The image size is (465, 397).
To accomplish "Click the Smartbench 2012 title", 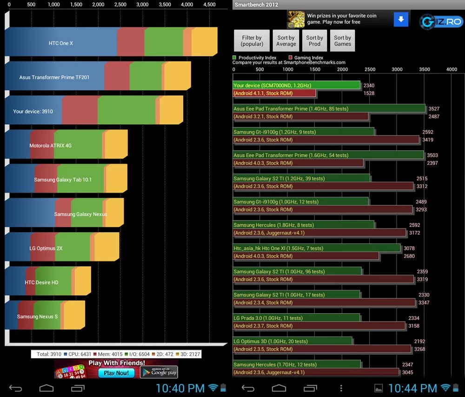I will point(257,5).
